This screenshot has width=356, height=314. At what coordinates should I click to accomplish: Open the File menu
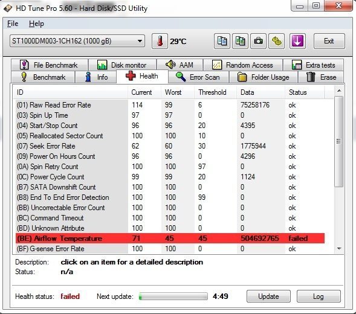pyautogui.click(x=13, y=24)
